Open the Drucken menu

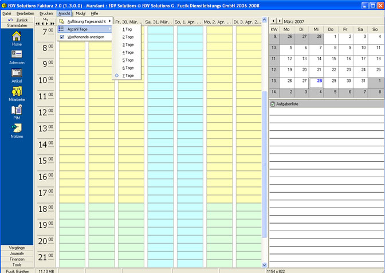click(x=46, y=13)
